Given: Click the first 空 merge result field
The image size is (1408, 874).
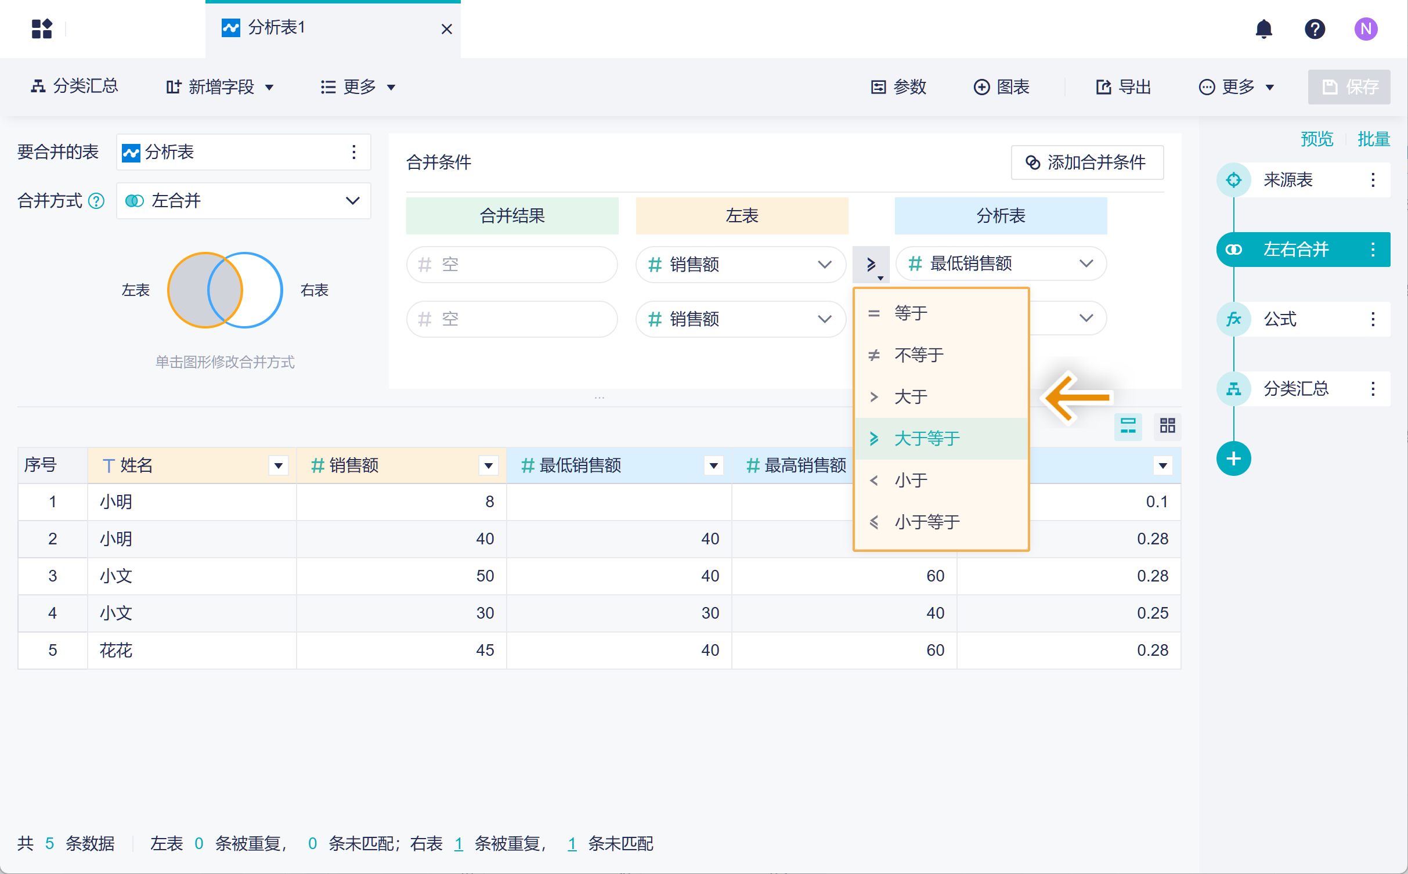Looking at the screenshot, I should 512,265.
